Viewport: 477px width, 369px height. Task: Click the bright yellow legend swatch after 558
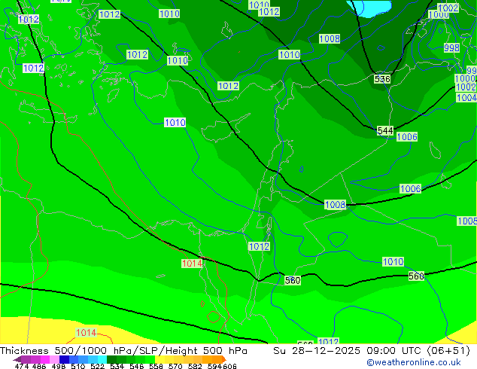pyautogui.click(x=160, y=359)
